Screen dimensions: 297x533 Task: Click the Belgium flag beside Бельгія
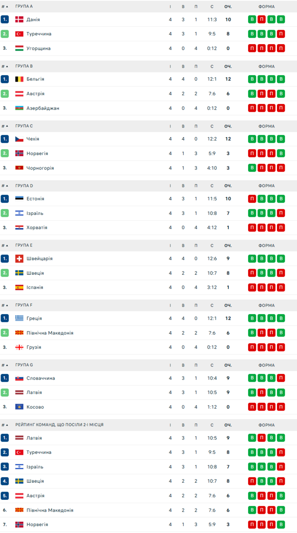tap(19, 80)
